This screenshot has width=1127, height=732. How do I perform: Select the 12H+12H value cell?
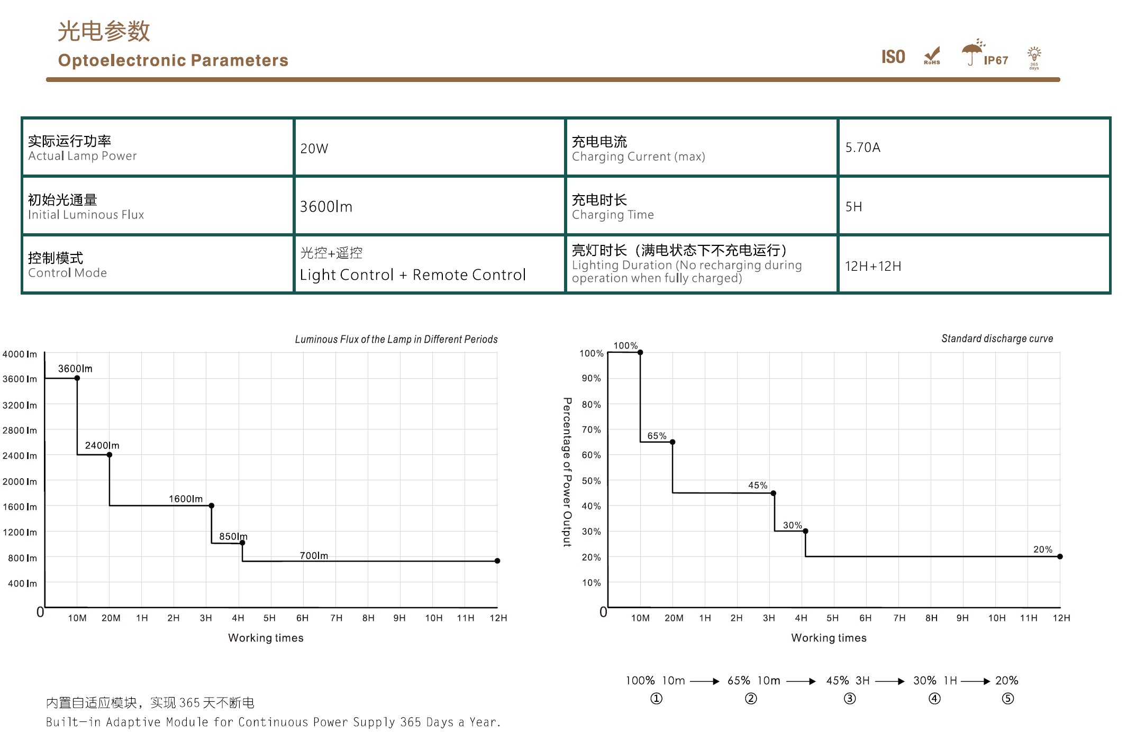974,264
